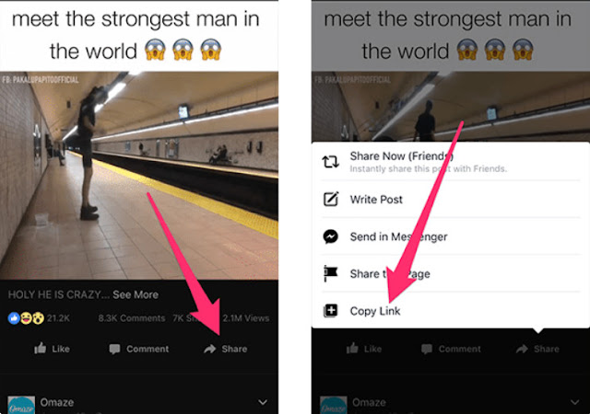Open See More on the video caption
This screenshot has height=414, width=590.
point(136,294)
